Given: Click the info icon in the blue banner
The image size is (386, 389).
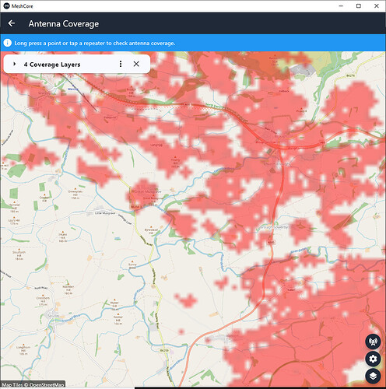Looking at the screenshot, I should [7, 43].
